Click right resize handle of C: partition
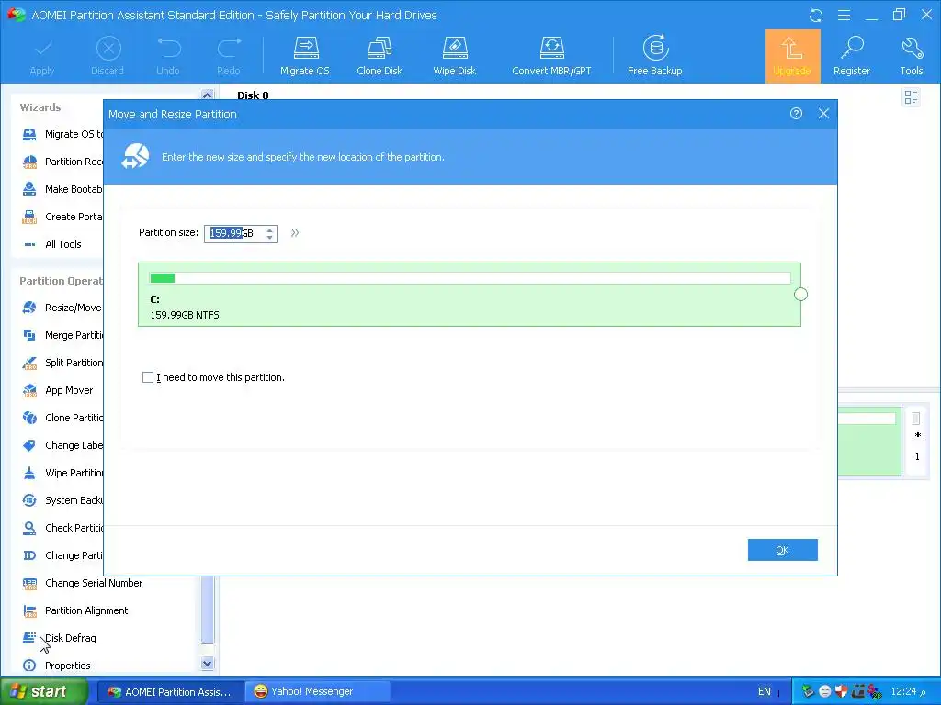The image size is (941, 705). [800, 295]
